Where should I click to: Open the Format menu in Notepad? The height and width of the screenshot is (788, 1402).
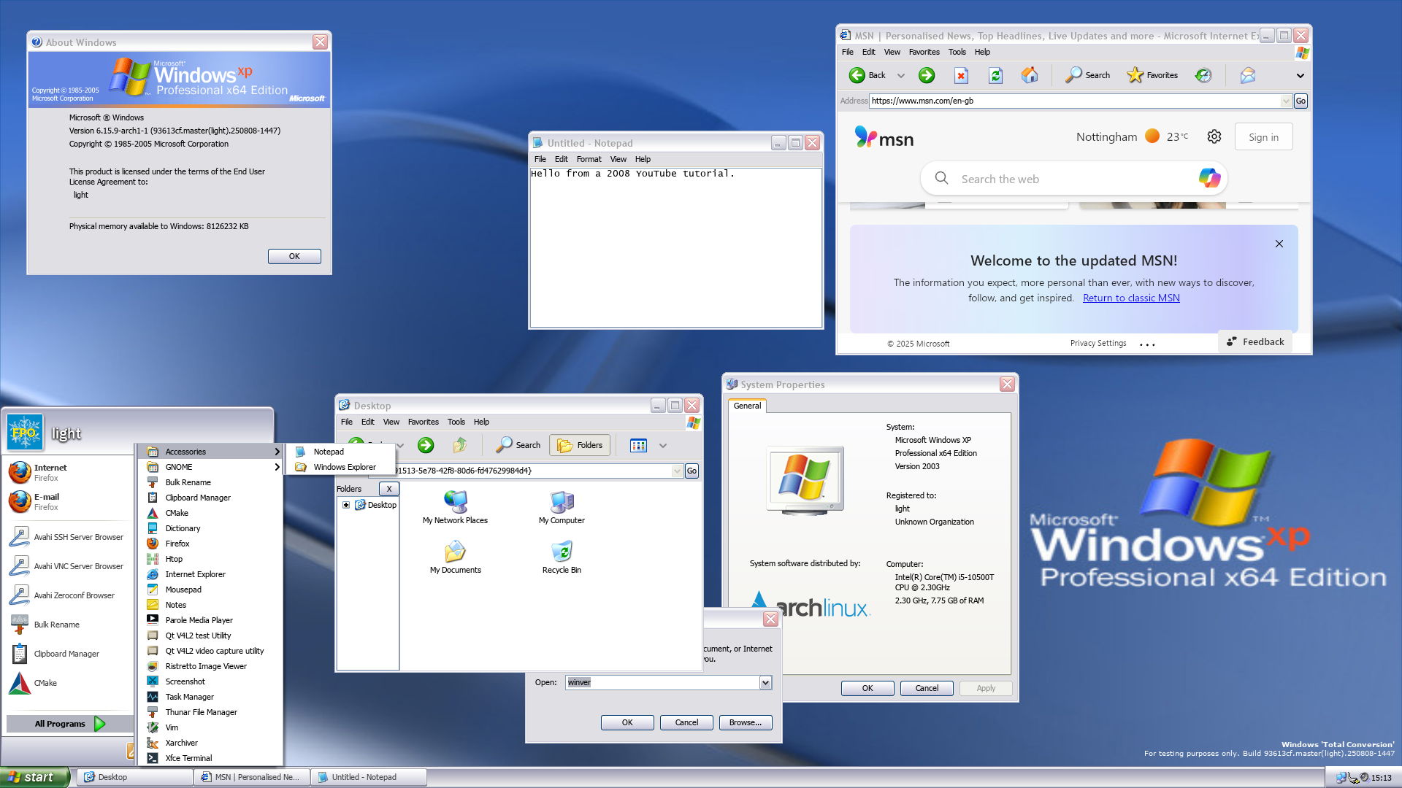[589, 159]
